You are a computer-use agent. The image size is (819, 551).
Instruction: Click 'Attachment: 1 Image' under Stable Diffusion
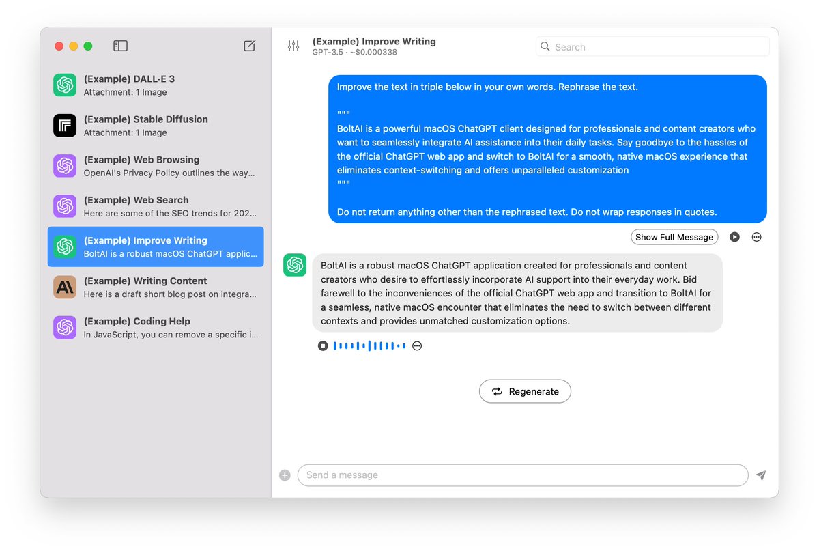coord(126,132)
